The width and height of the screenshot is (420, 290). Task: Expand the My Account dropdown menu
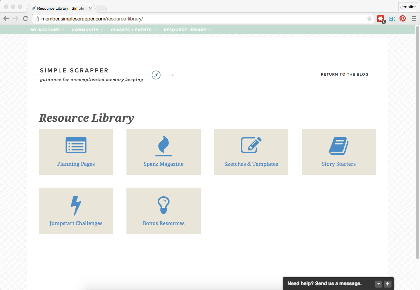coord(47,30)
